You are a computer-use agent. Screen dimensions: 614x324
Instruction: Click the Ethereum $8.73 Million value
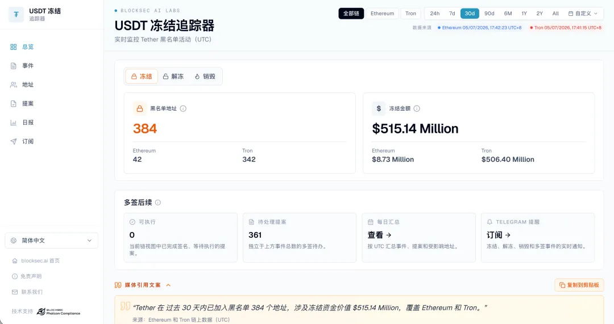393,159
